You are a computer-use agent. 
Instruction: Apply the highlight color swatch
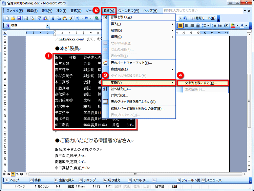[x=233, y=25]
